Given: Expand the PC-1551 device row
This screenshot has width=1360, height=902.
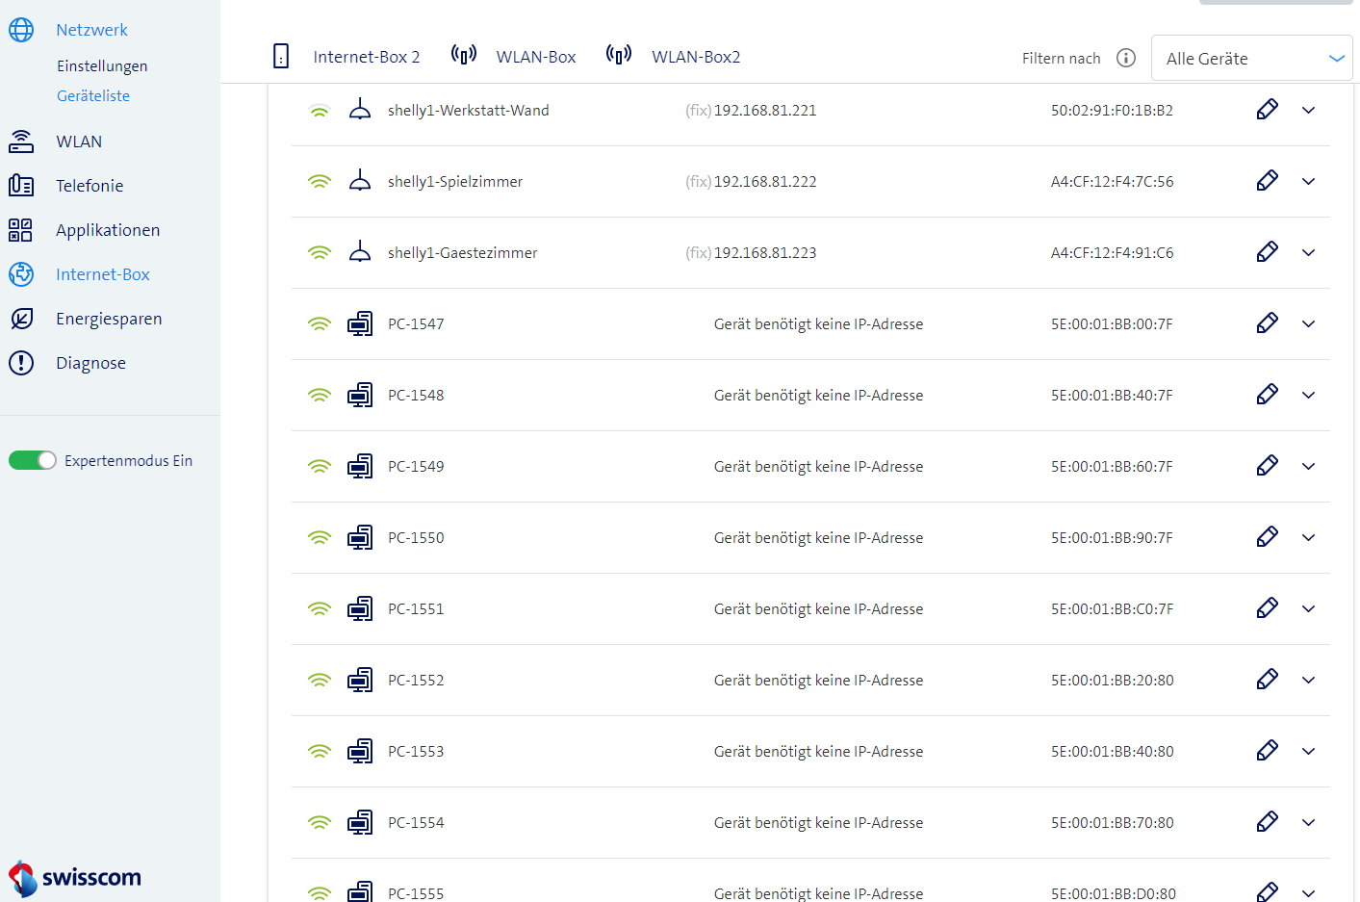Looking at the screenshot, I should pyautogui.click(x=1308, y=608).
